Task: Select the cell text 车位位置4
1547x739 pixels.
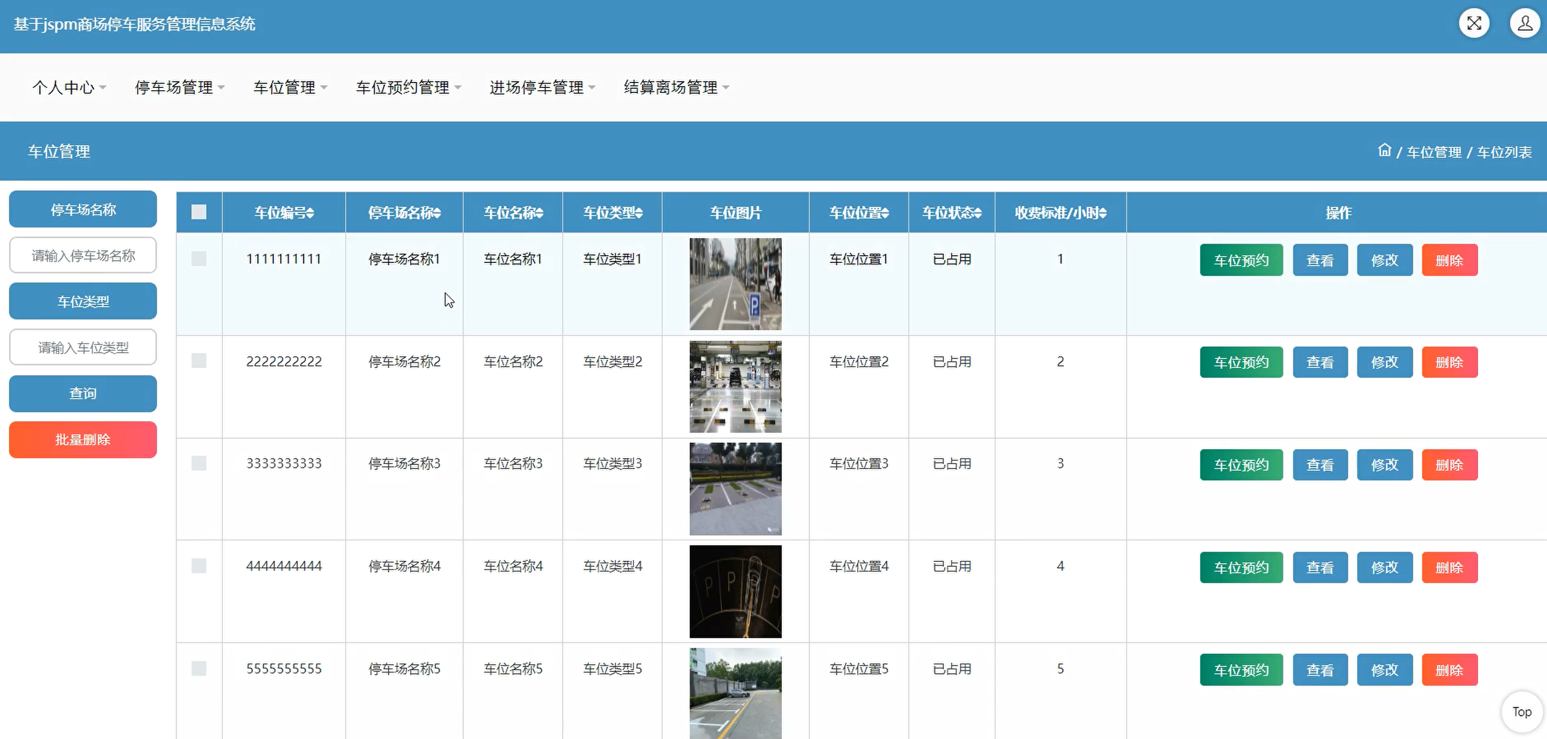Action: tap(859, 566)
